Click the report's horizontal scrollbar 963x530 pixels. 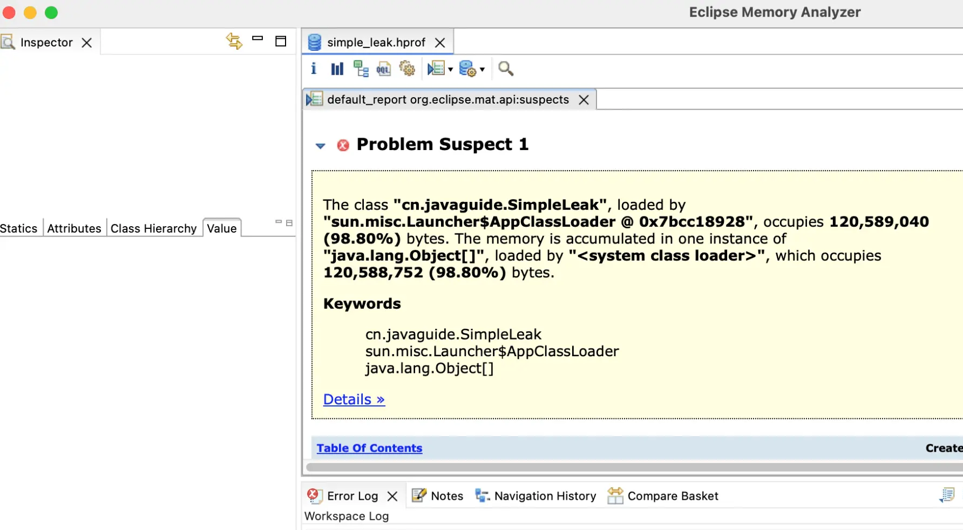(x=632, y=467)
